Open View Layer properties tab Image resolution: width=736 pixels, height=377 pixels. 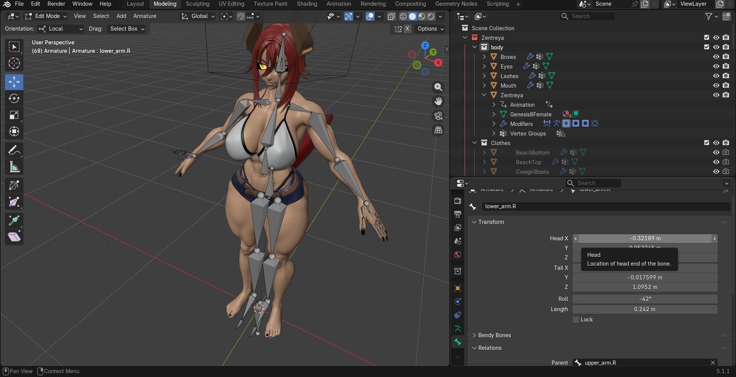click(458, 228)
